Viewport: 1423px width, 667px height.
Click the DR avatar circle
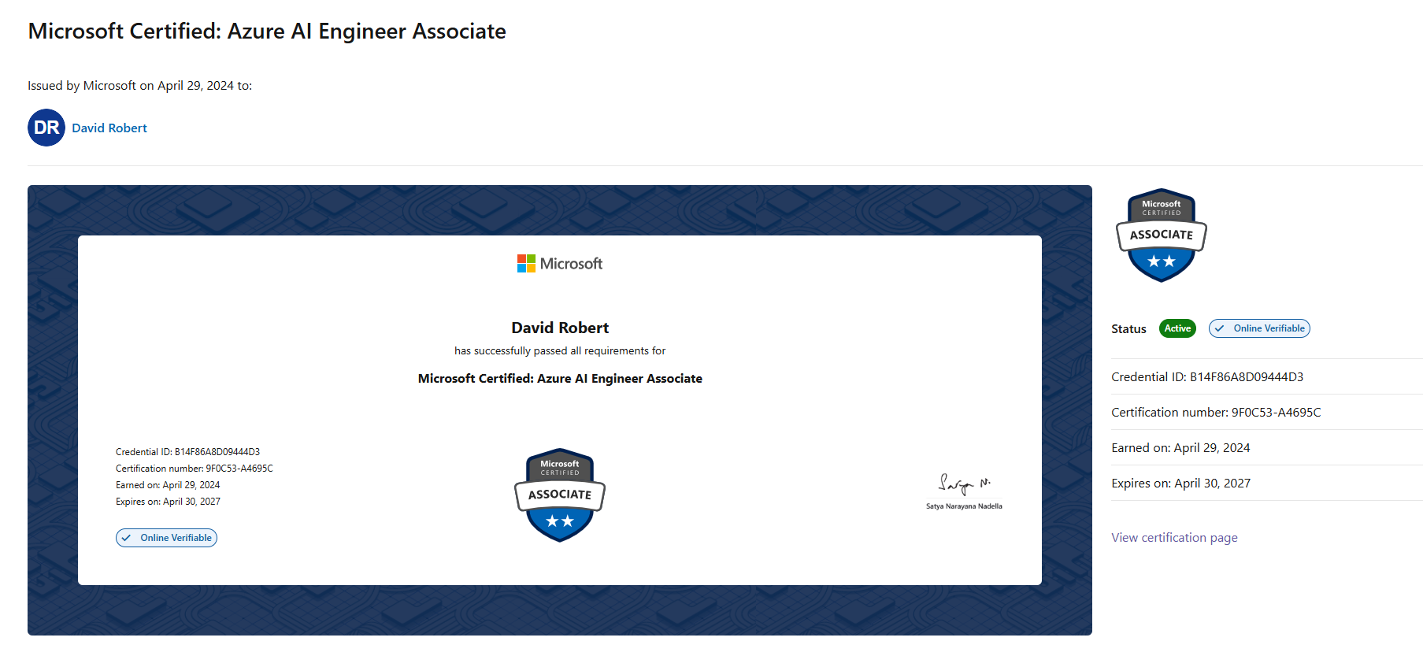click(46, 128)
